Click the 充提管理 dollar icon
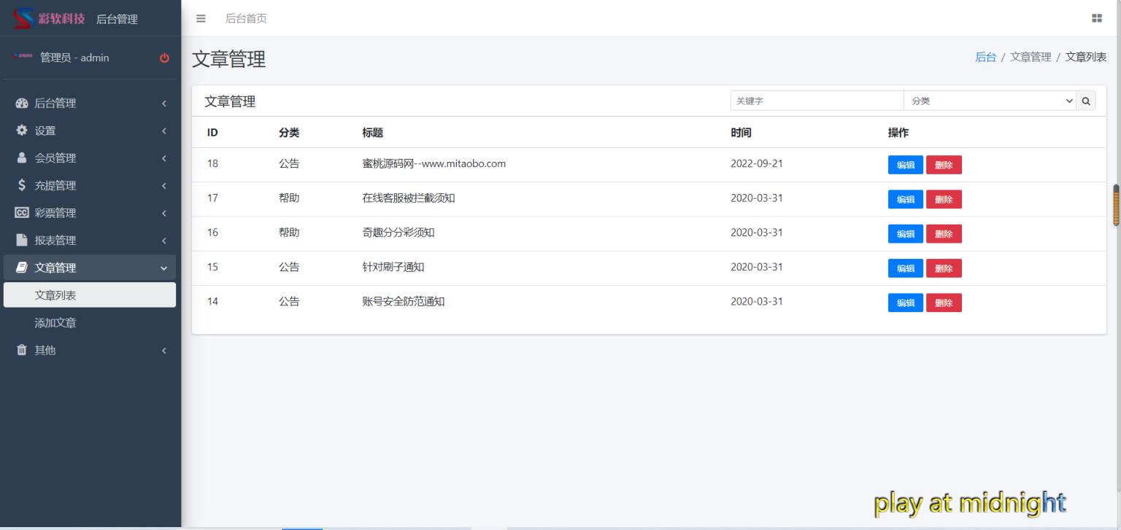Viewport: 1121px width, 530px height. [20, 185]
